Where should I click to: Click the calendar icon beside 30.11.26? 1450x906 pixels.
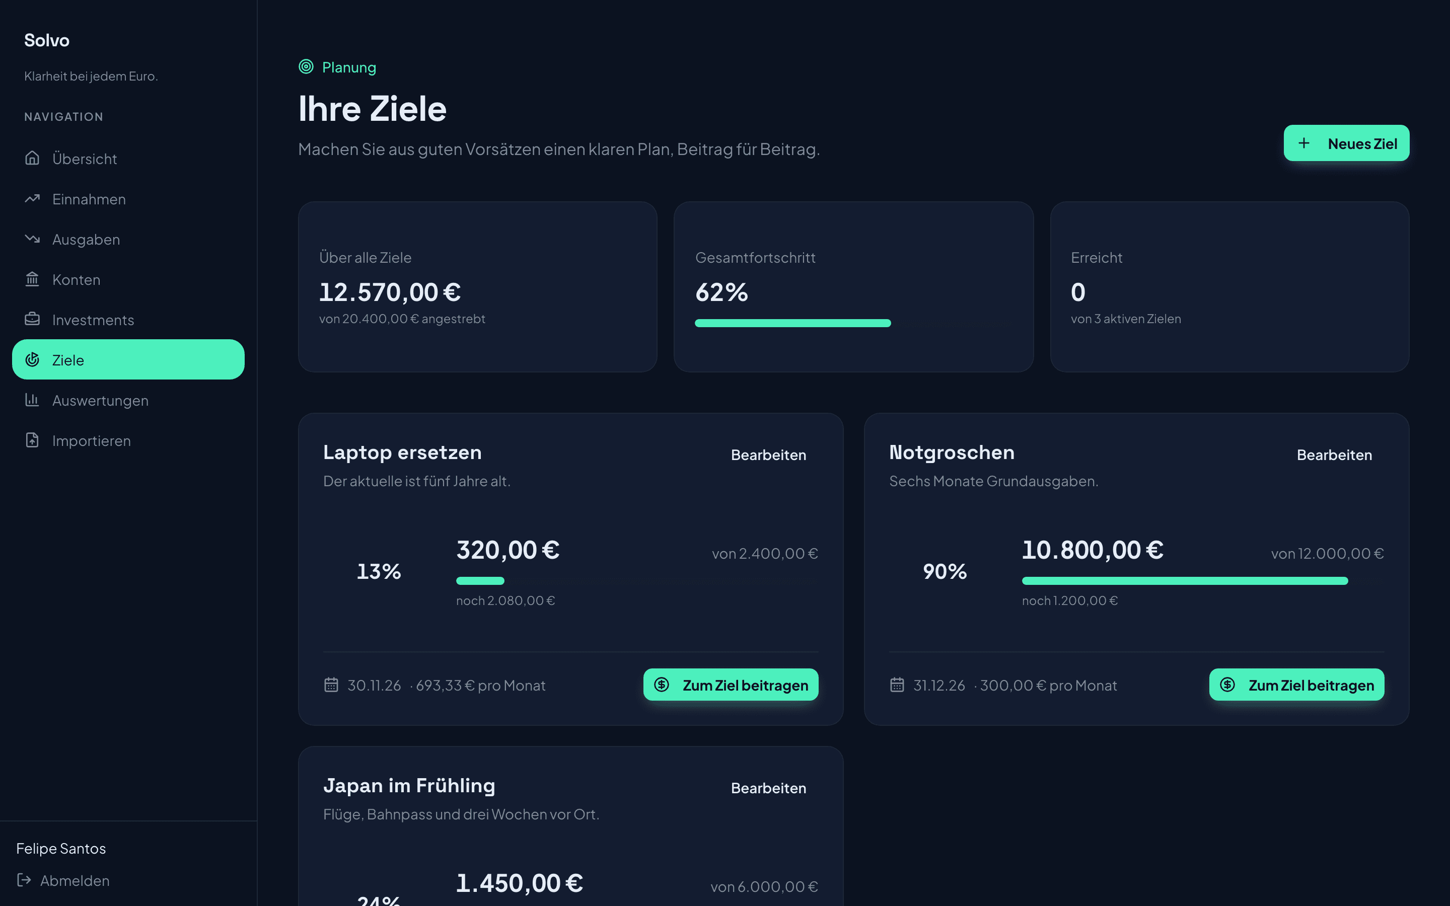(x=331, y=685)
